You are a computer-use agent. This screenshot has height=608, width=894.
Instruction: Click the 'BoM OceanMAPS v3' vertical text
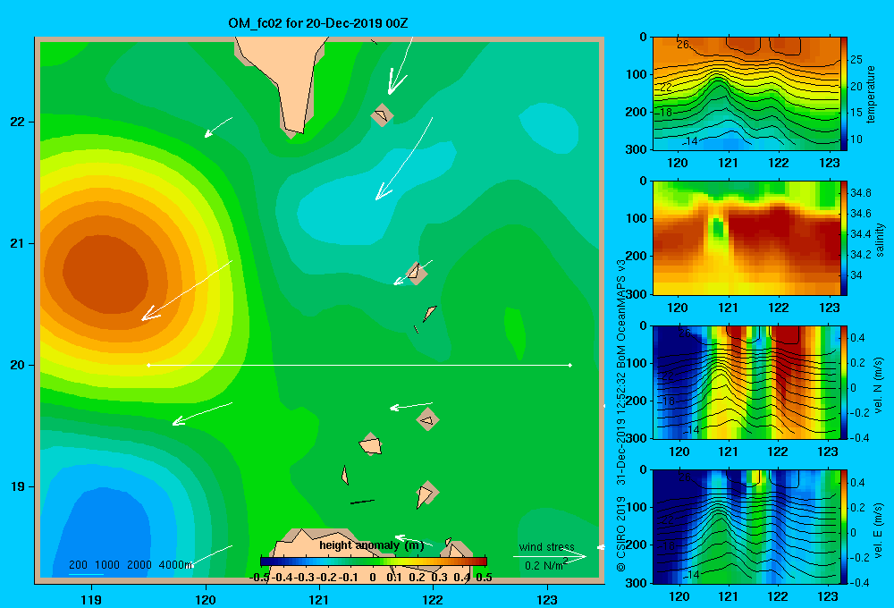621,313
